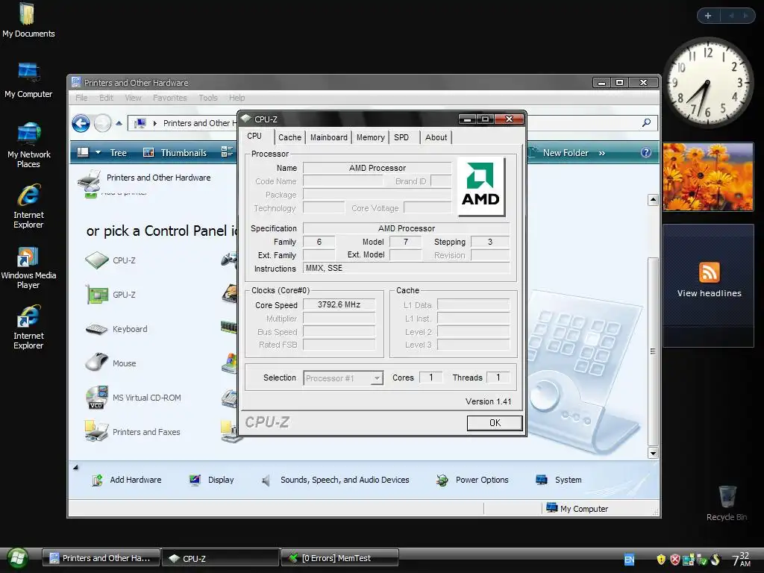Open My Network Places desktop icon
Viewport: 764px width, 573px height.
click(29, 145)
